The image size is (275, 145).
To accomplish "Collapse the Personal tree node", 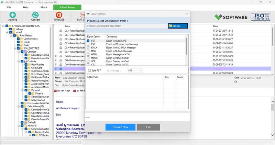I will pos(22,90).
